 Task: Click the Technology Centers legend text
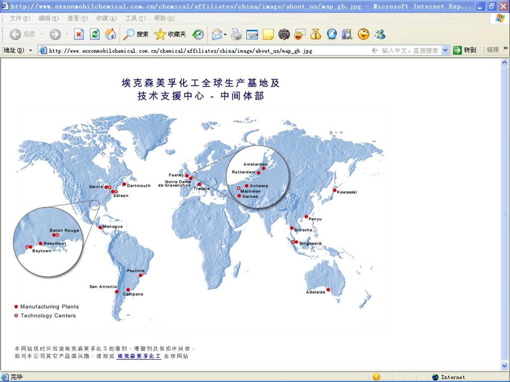click(48, 316)
